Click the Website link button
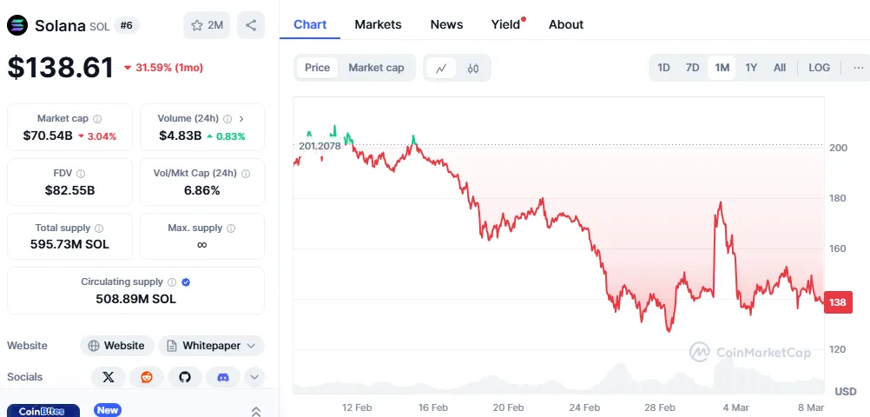The height and width of the screenshot is (417, 870). pos(117,346)
